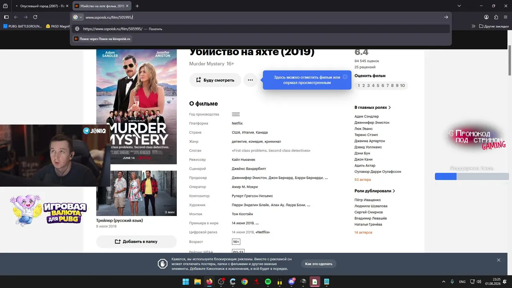Screen dimensions: 512x288
Task: Reload the current page
Action: pyautogui.click(x=35, y=17)
